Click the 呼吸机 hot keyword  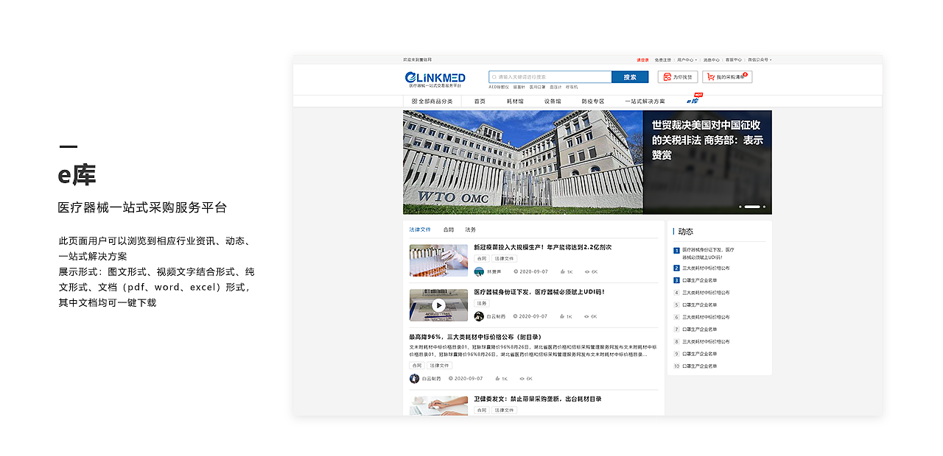point(572,87)
